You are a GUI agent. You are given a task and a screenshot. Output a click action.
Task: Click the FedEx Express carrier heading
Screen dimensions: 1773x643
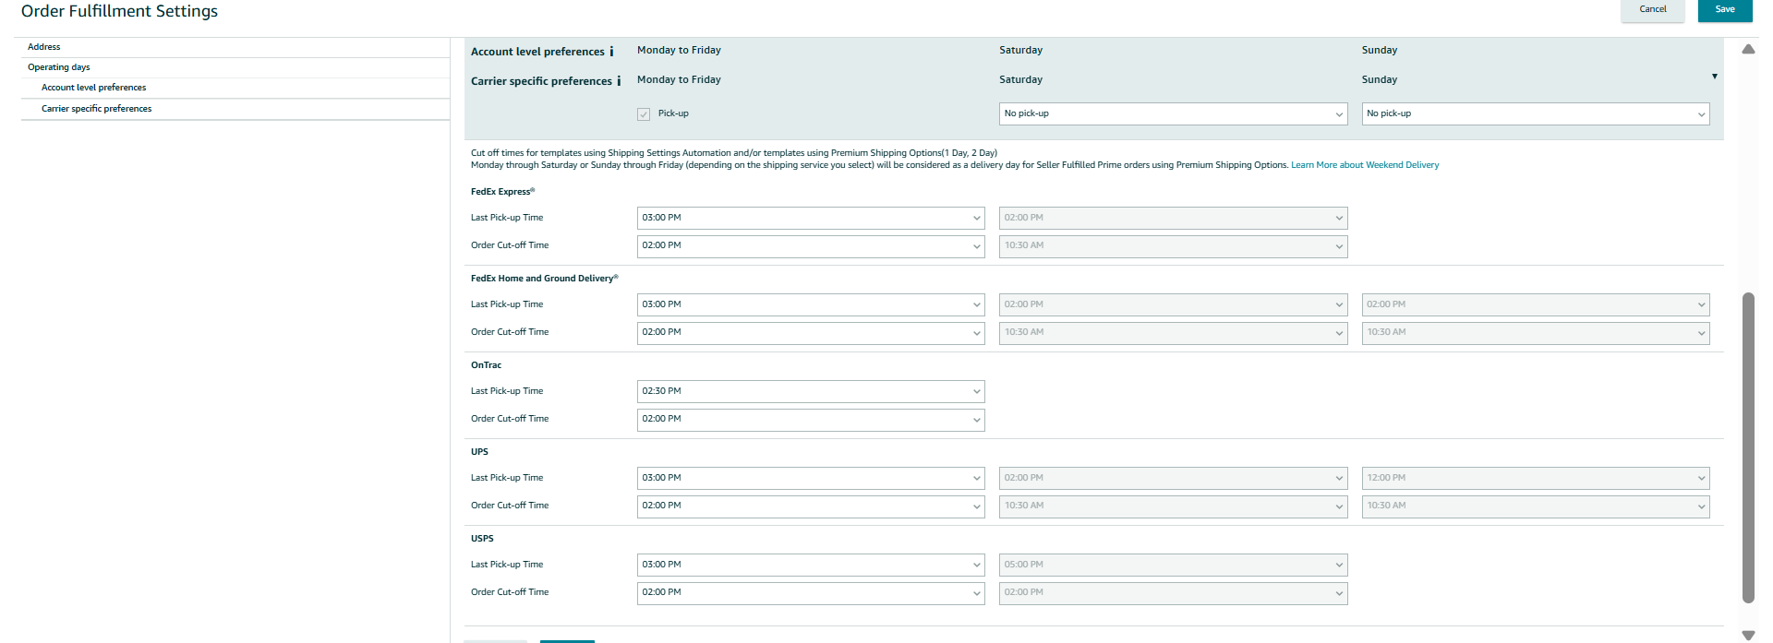(502, 192)
